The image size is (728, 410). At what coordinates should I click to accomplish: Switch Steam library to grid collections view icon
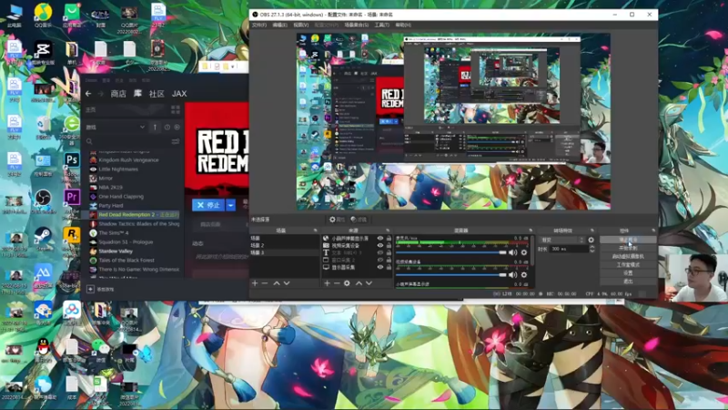point(176,109)
